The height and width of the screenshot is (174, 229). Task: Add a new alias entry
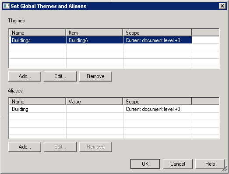click(25, 147)
